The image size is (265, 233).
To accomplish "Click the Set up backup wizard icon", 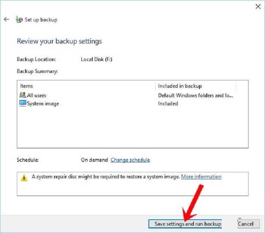I will (19, 19).
